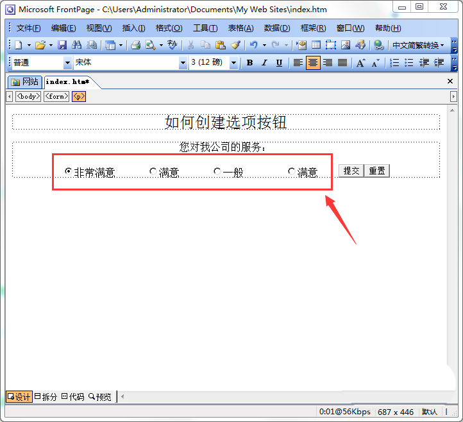This screenshot has height=422, width=463.
Task: Increase font size icon
Action: 360,63
